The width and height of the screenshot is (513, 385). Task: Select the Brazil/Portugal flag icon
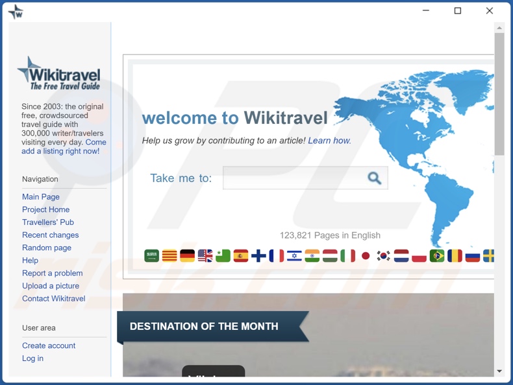click(x=437, y=255)
